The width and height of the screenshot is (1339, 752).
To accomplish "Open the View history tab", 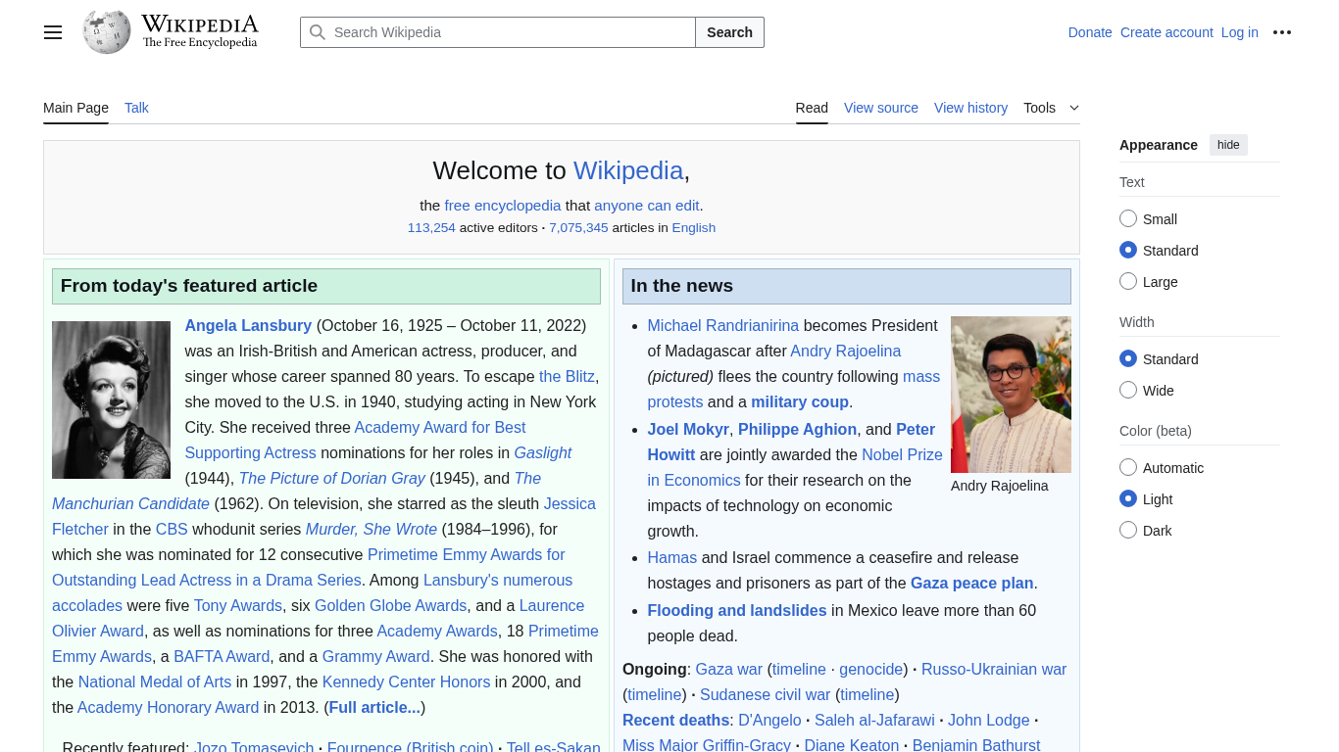I will [970, 108].
